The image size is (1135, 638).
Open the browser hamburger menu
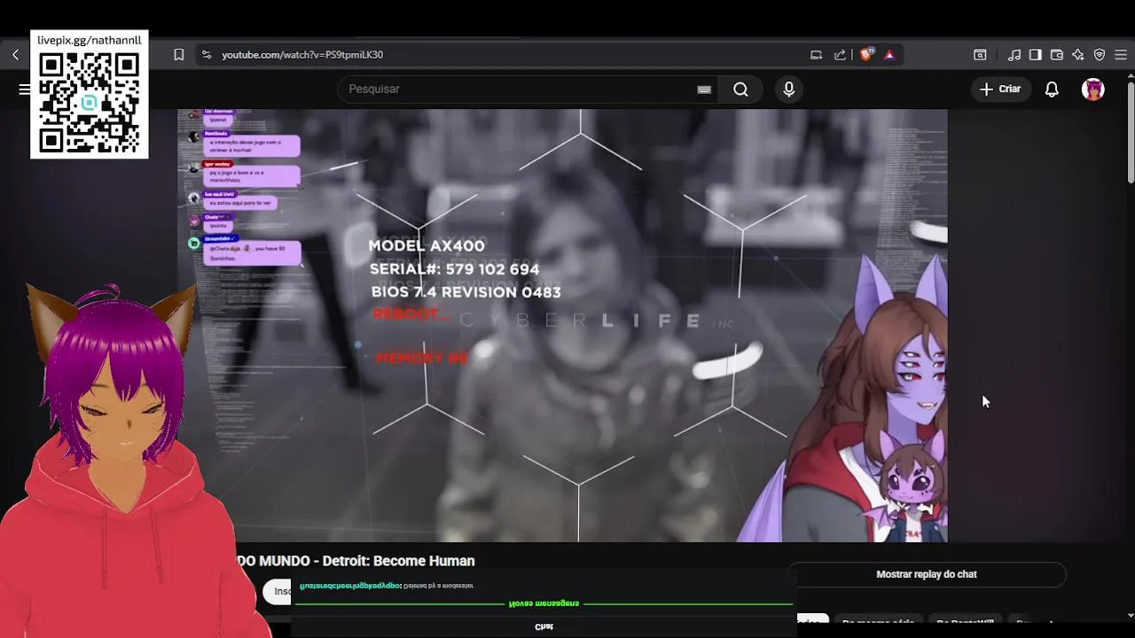pyautogui.click(x=1121, y=55)
